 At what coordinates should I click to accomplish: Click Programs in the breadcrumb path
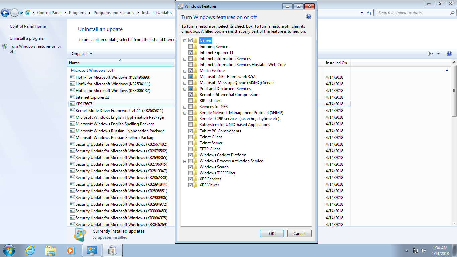77,13
